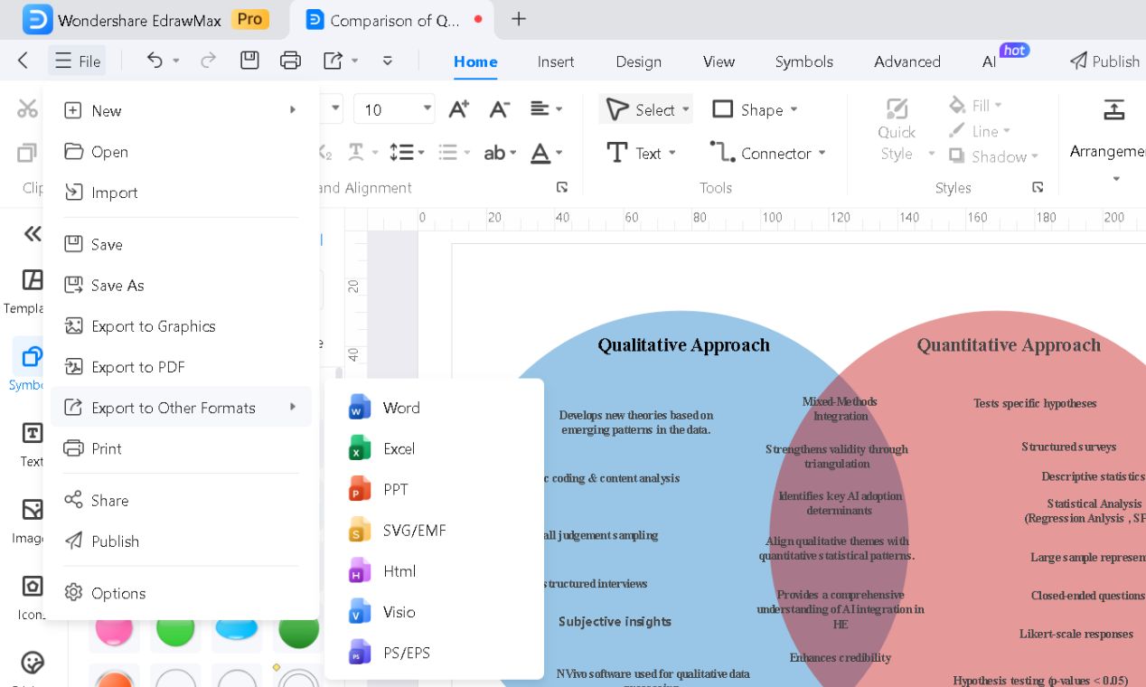Switch to the Design tab
This screenshot has height=687, width=1146.
(x=639, y=61)
